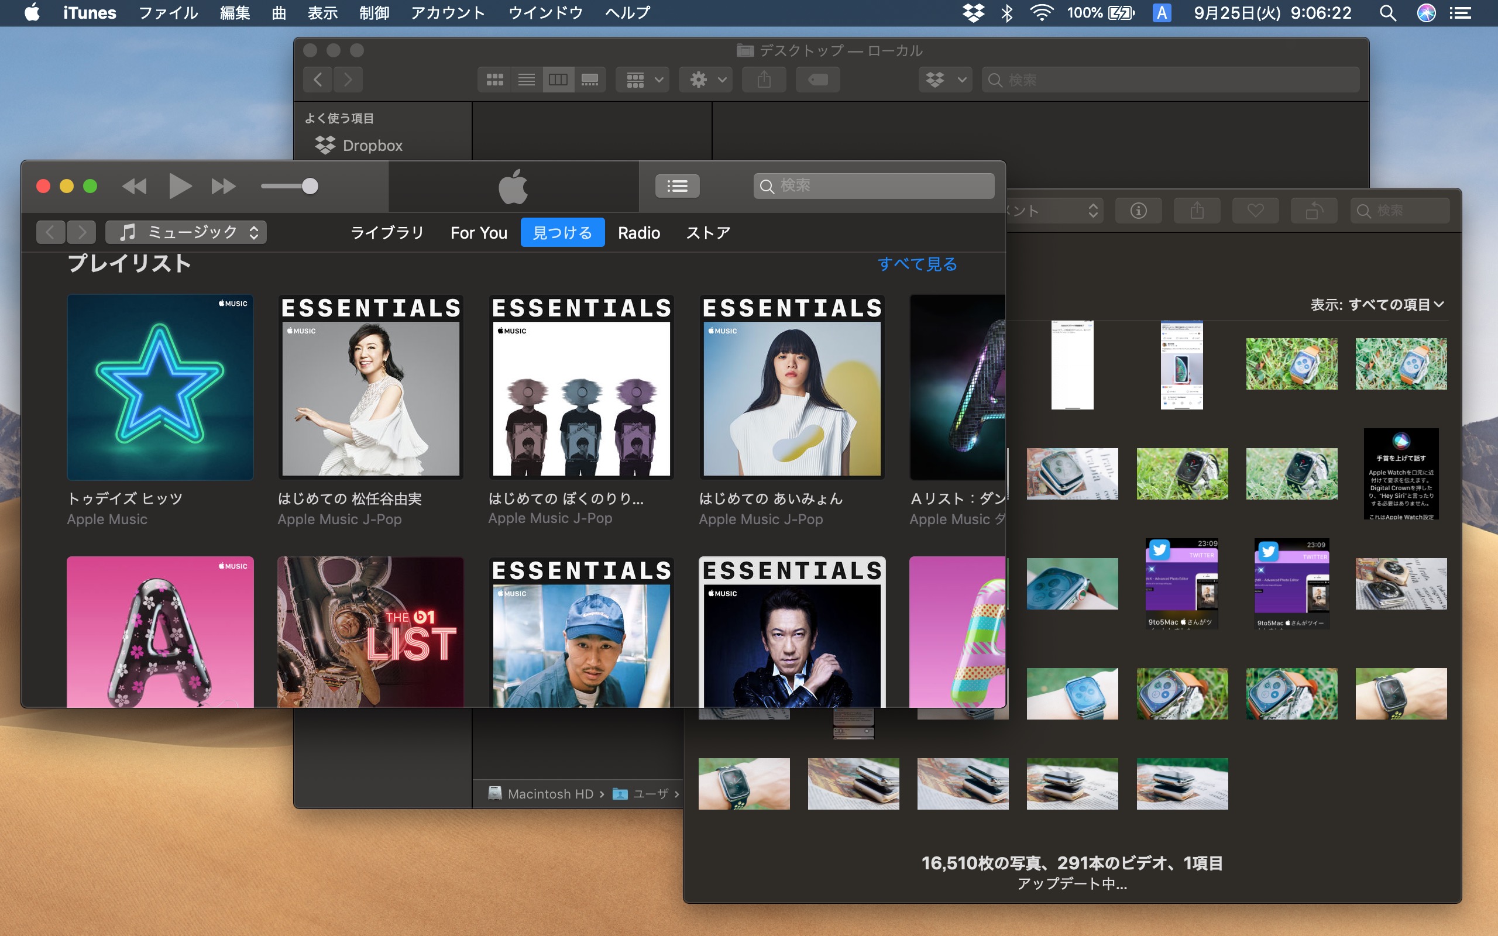Open Finder action gear dropdown
The height and width of the screenshot is (936, 1498).
(x=706, y=80)
